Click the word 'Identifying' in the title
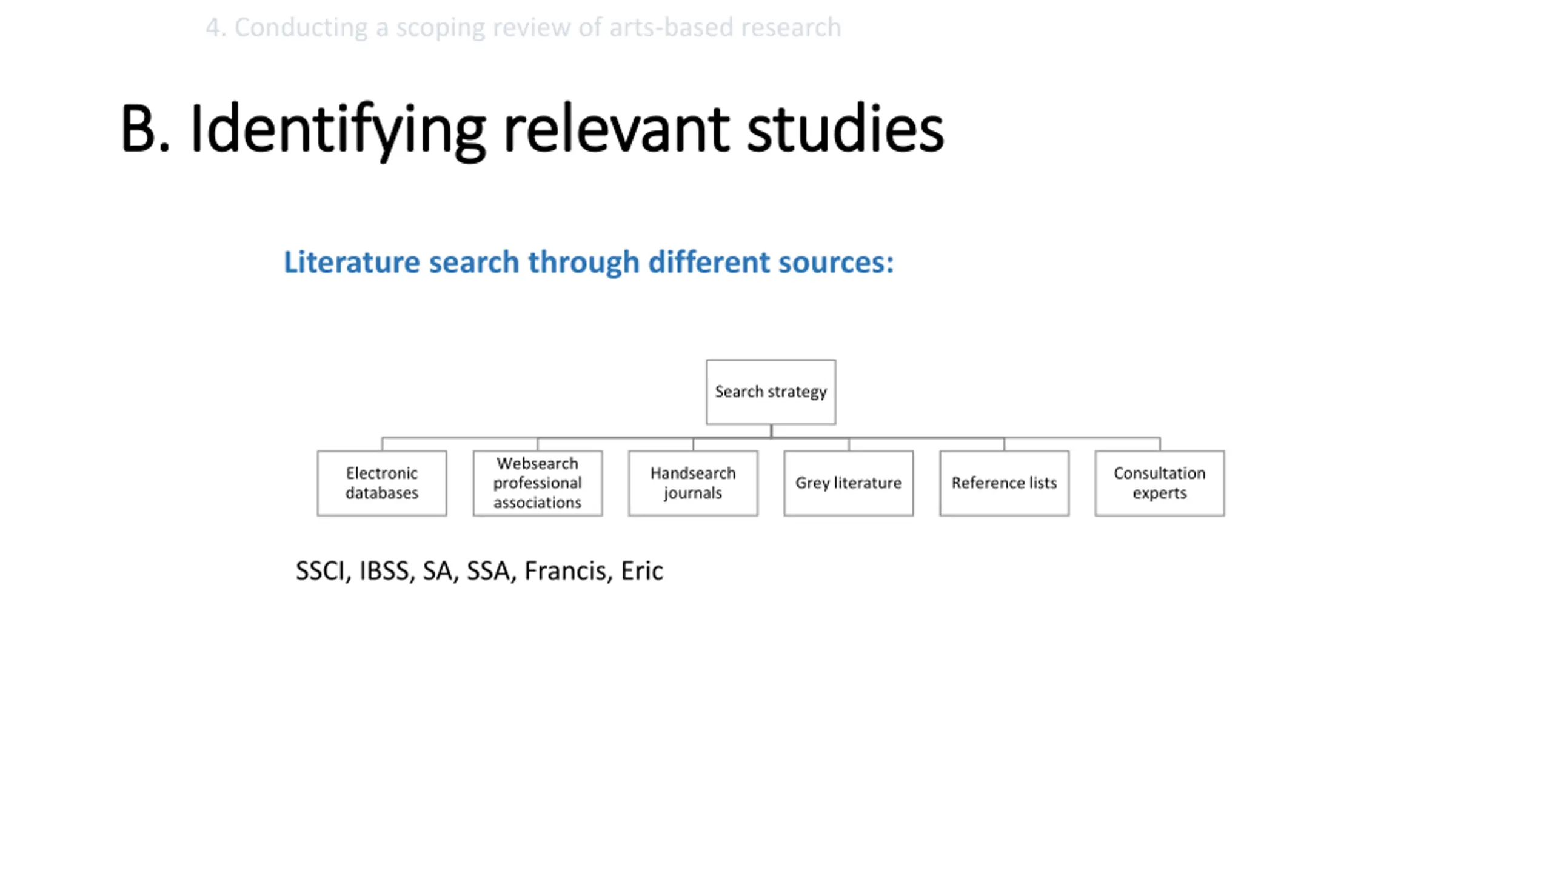The image size is (1552, 873). pos(338,130)
